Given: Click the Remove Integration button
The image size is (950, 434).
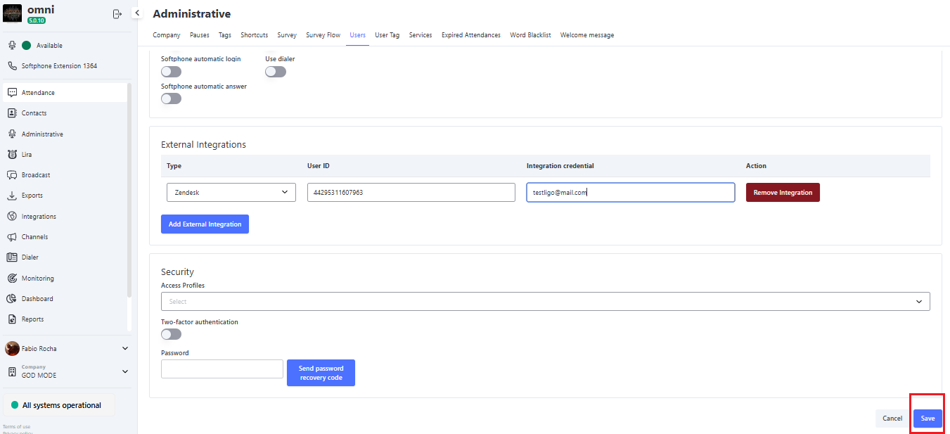Looking at the screenshot, I should coord(783,192).
